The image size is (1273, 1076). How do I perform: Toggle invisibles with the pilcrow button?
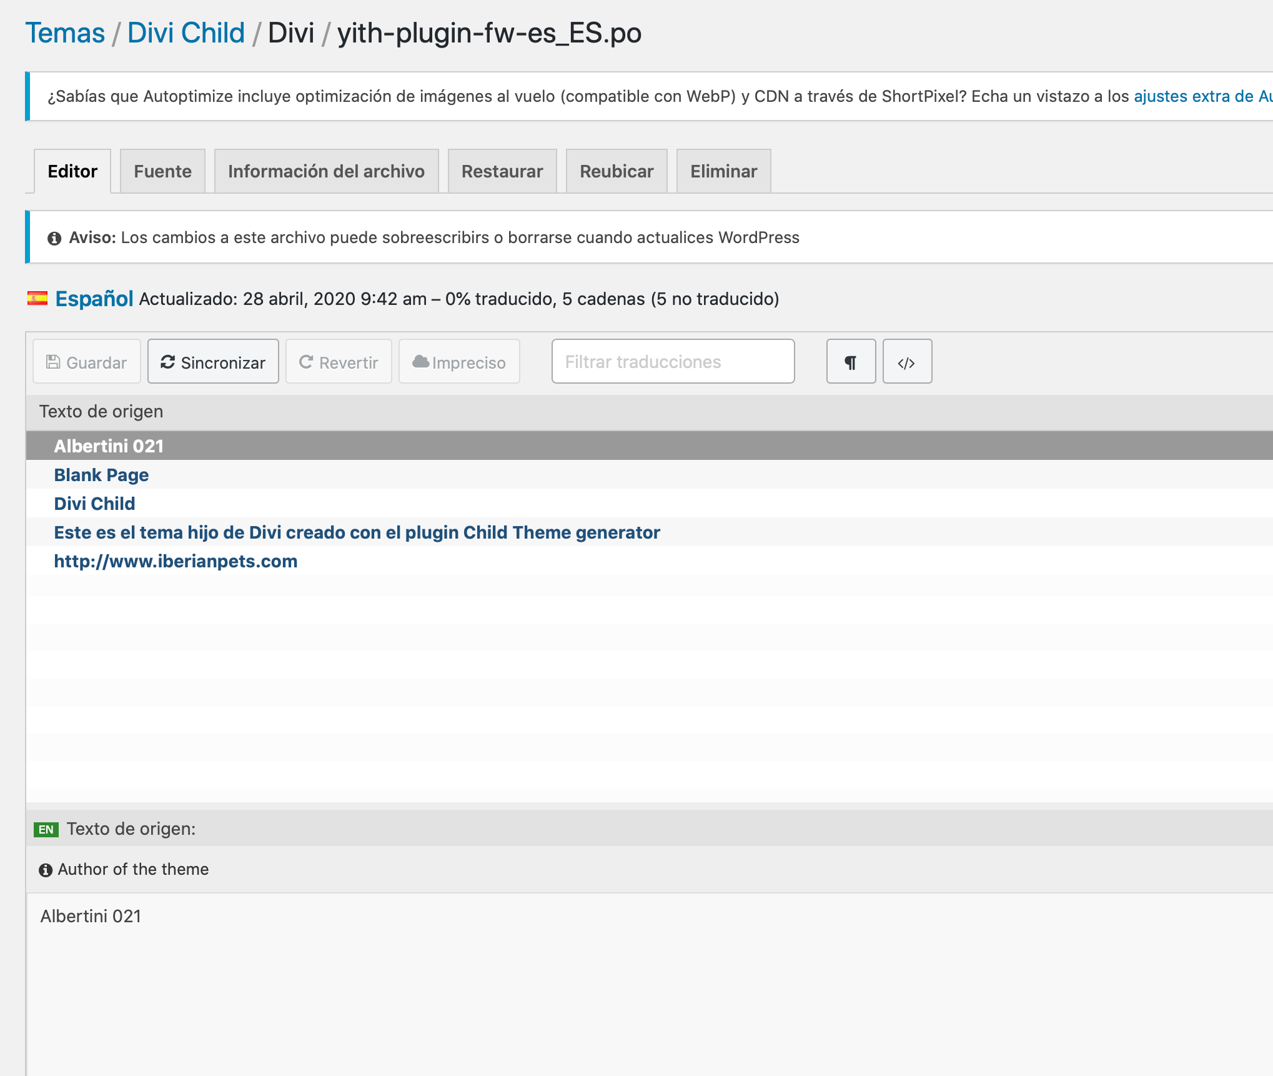(x=851, y=362)
